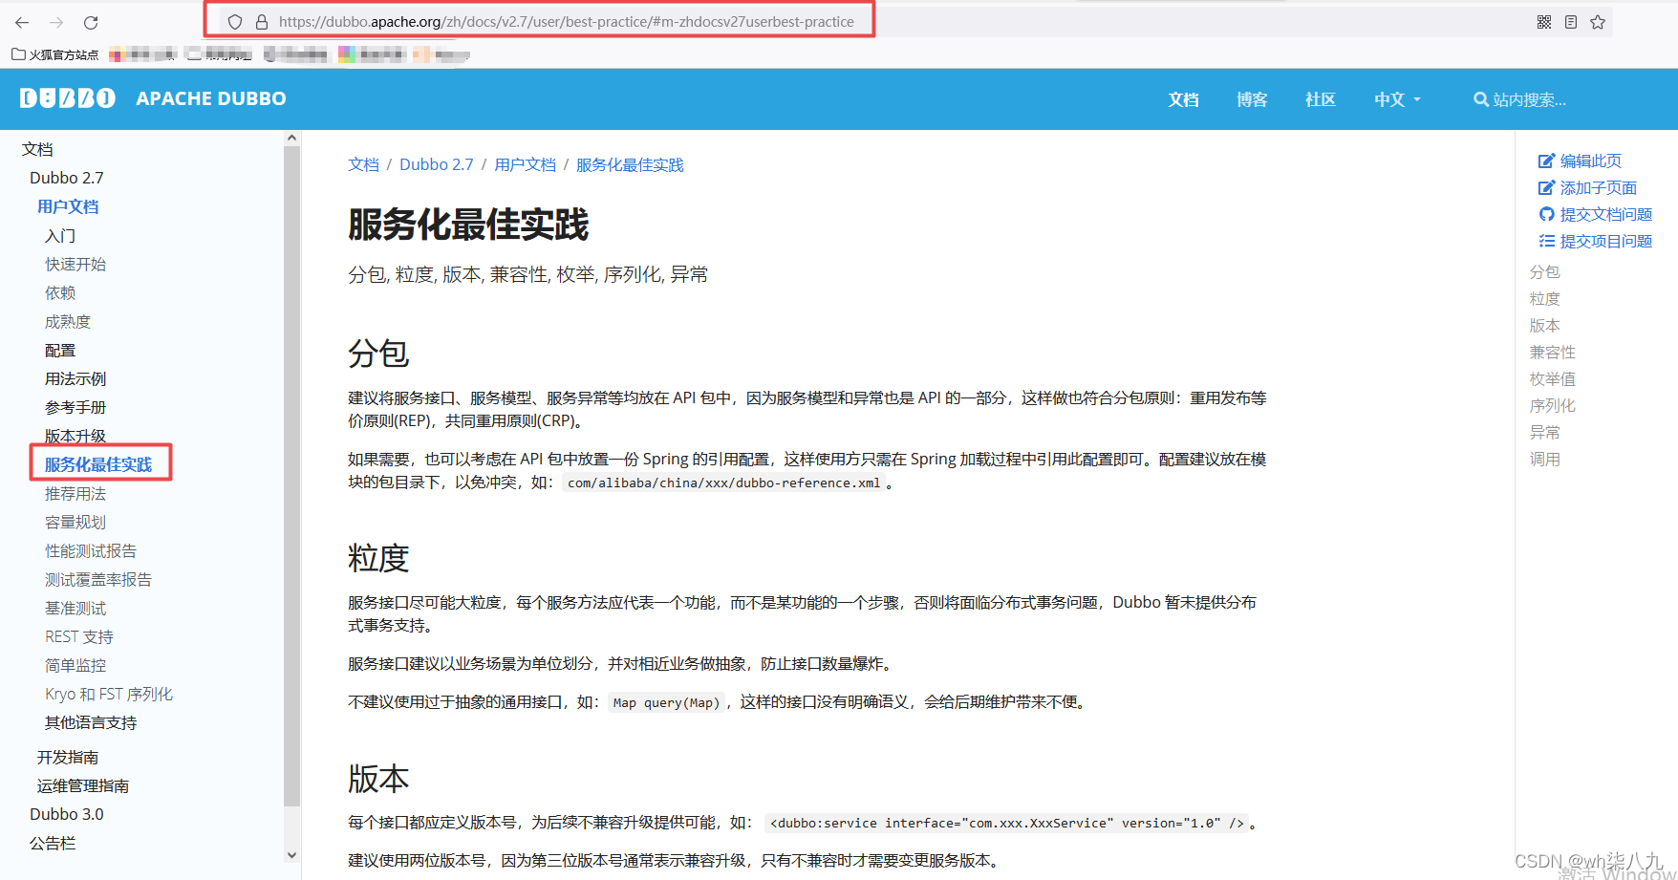1678x880 pixels.
Task: Expand Dubbo 2.7 in the sidebar tree
Action: tap(67, 178)
